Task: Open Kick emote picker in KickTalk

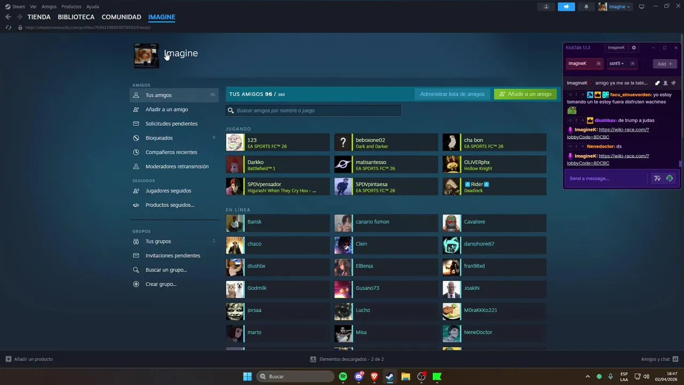Action: coord(670,178)
